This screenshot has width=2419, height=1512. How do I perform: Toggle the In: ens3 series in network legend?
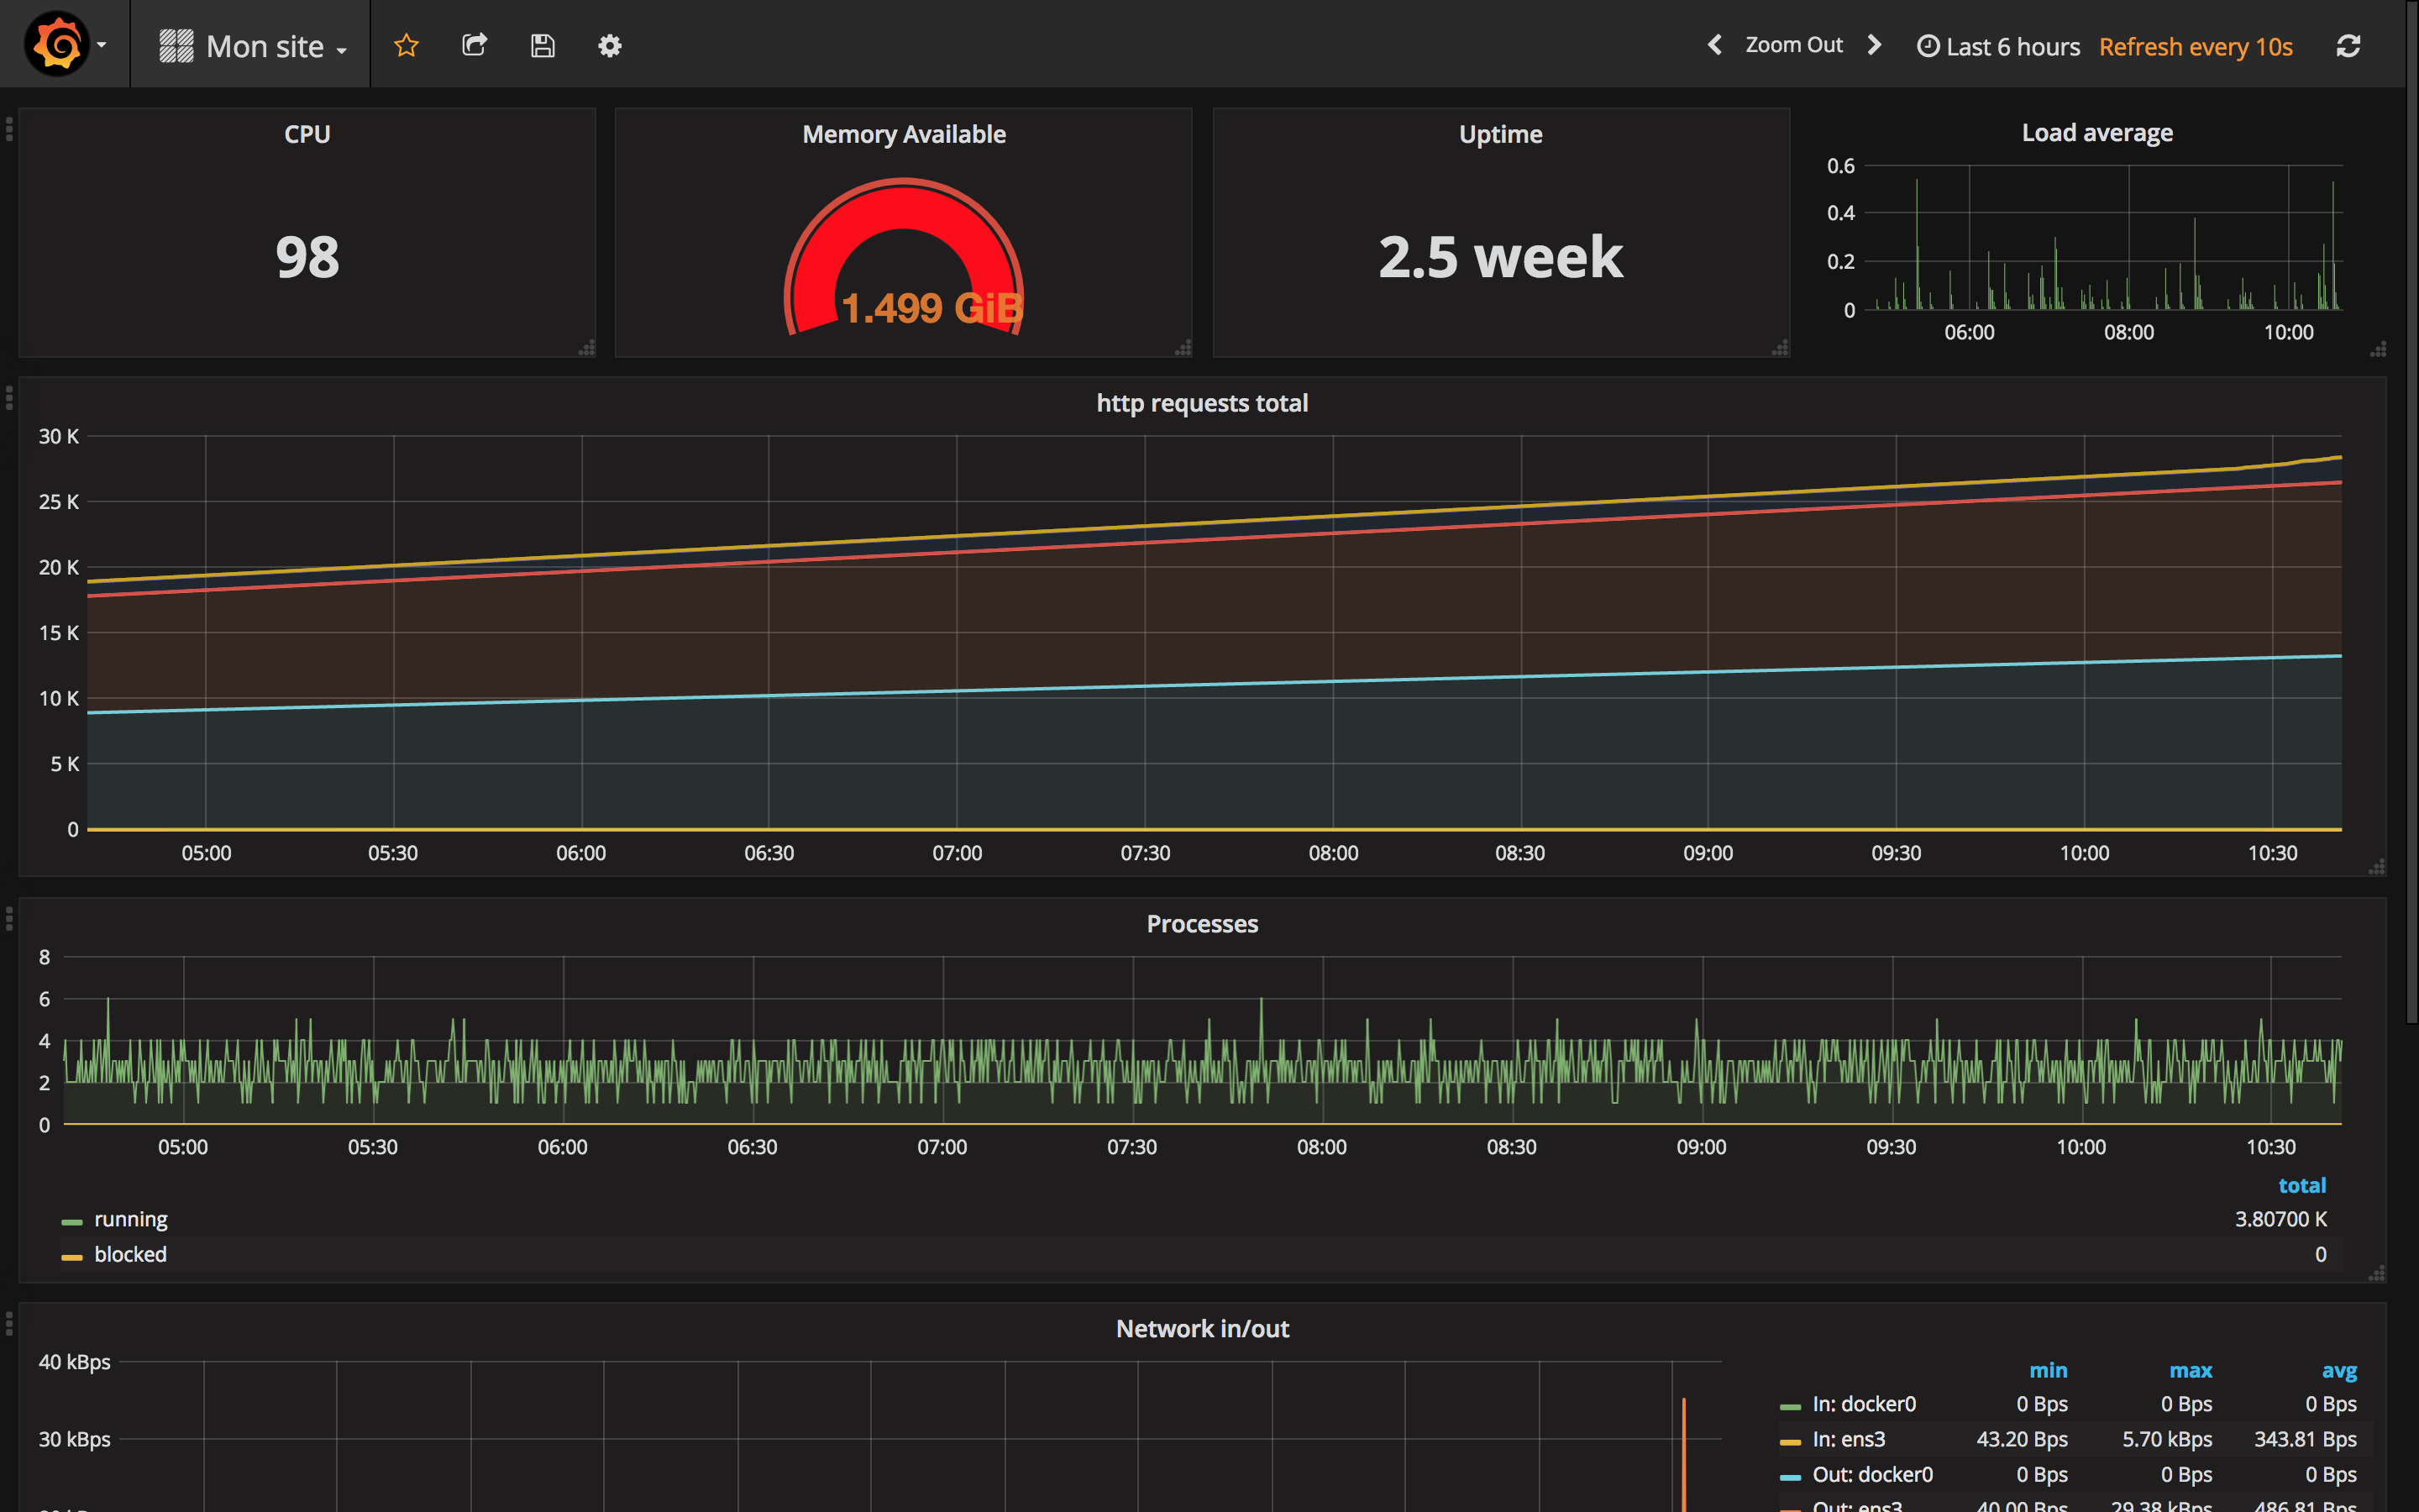[1848, 1439]
